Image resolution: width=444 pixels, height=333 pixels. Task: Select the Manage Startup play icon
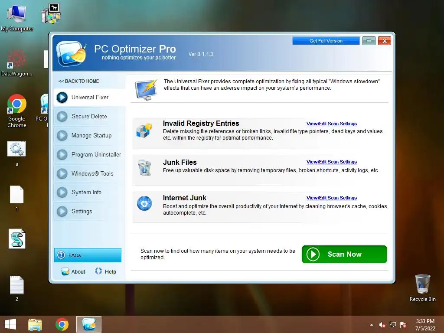[x=62, y=136]
